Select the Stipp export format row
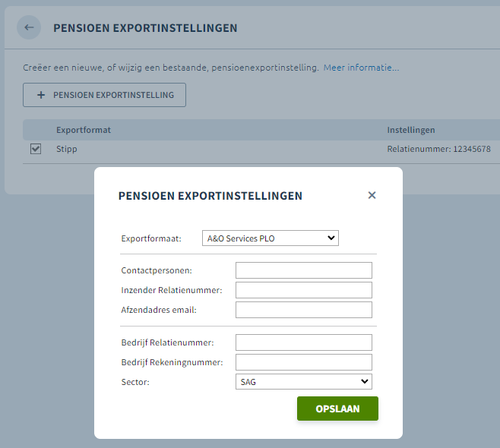Viewport: 500px width, 448px height. click(x=67, y=149)
